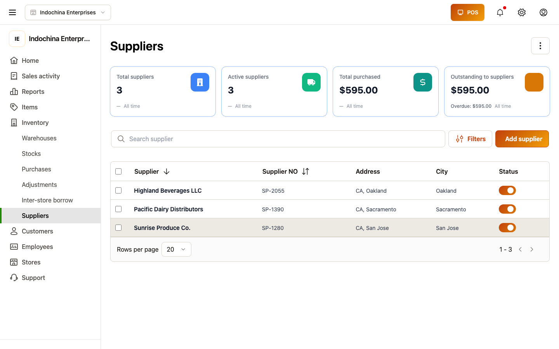Image resolution: width=559 pixels, height=349 pixels.
Task: Focus the Search supplier field
Action: pyautogui.click(x=278, y=139)
